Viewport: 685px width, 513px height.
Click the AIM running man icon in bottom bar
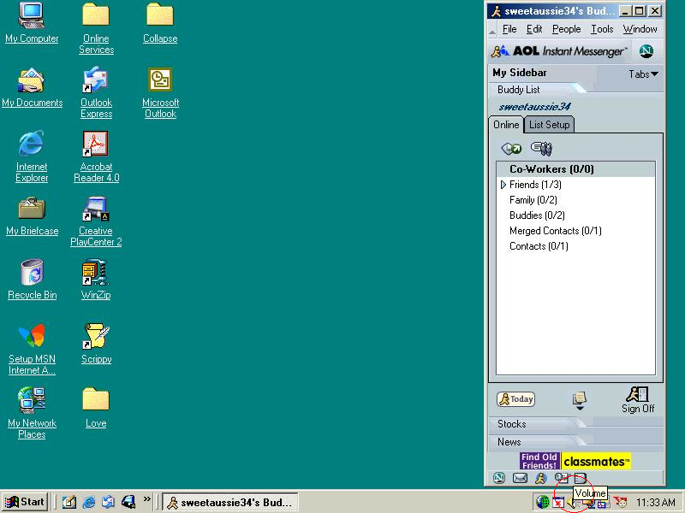pos(540,478)
